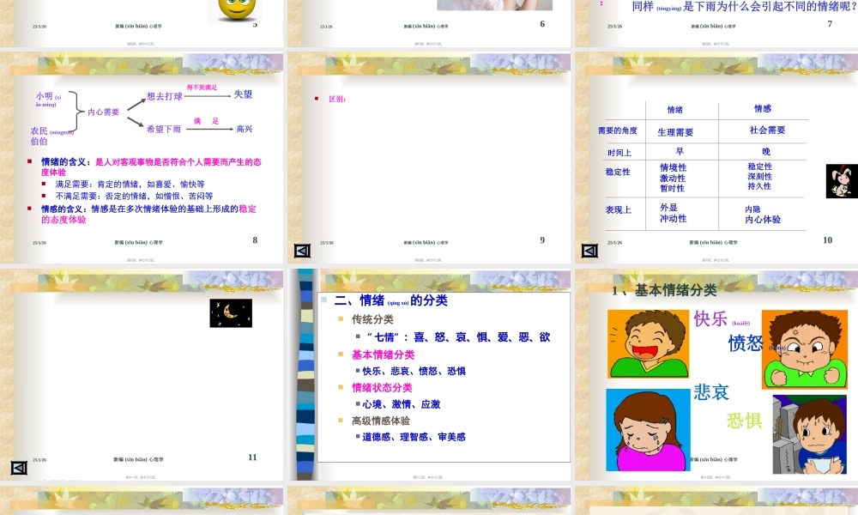
Task: Select the laughing boy cartoon labeled 快乐
Action: (x=648, y=343)
